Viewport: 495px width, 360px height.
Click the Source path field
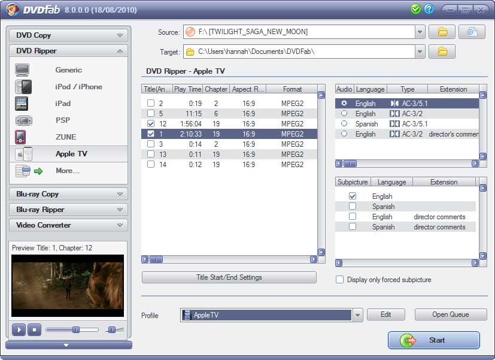tap(299, 32)
